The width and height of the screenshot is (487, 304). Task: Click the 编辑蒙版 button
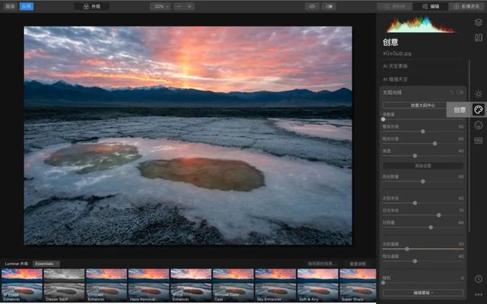pyautogui.click(x=423, y=292)
